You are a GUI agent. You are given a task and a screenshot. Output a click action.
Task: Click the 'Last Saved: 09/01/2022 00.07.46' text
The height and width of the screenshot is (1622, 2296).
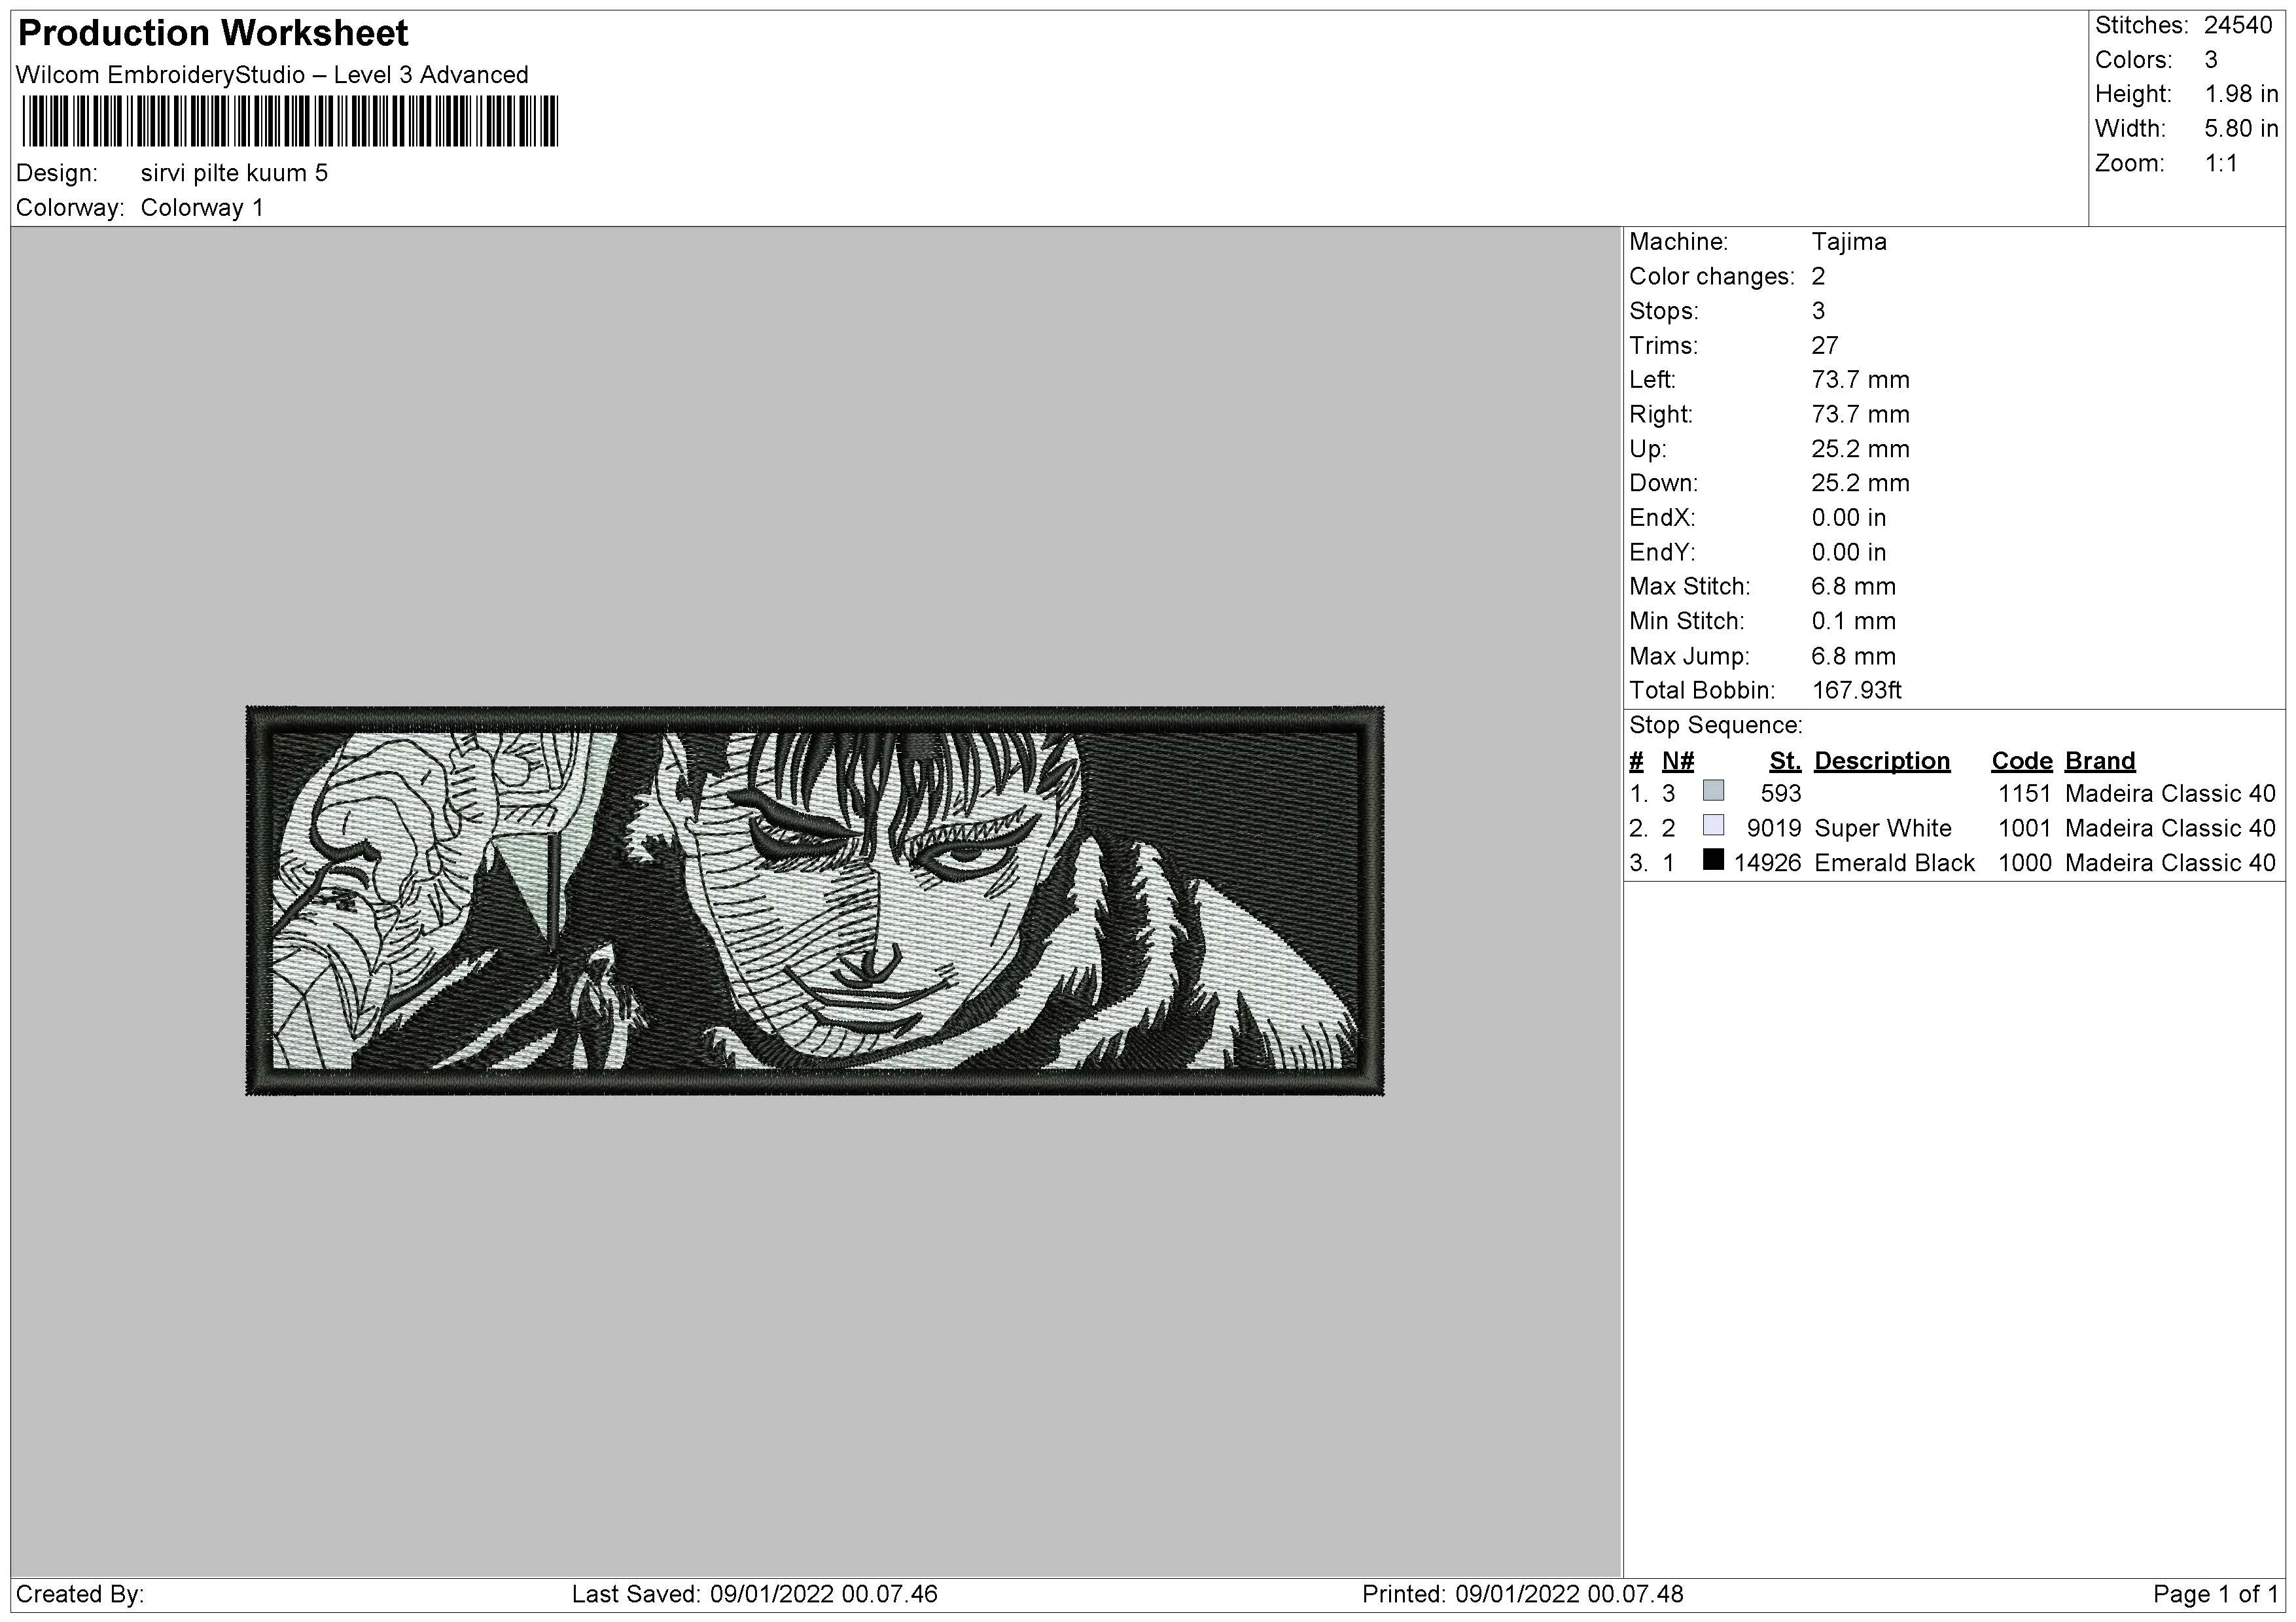(x=754, y=1594)
